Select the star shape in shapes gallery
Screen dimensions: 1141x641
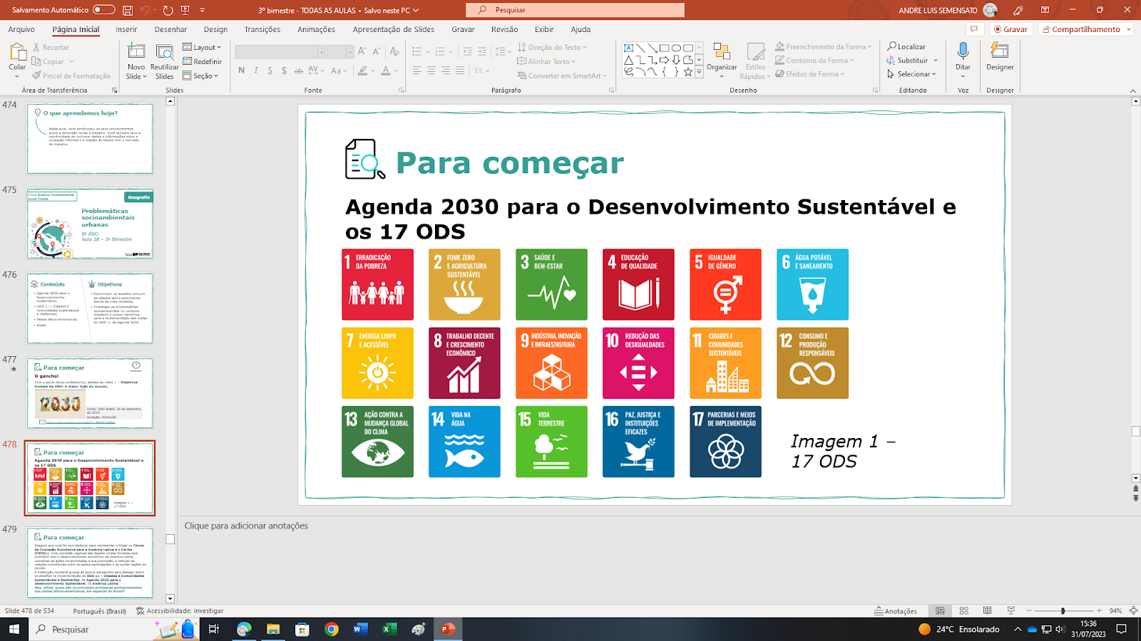click(688, 71)
